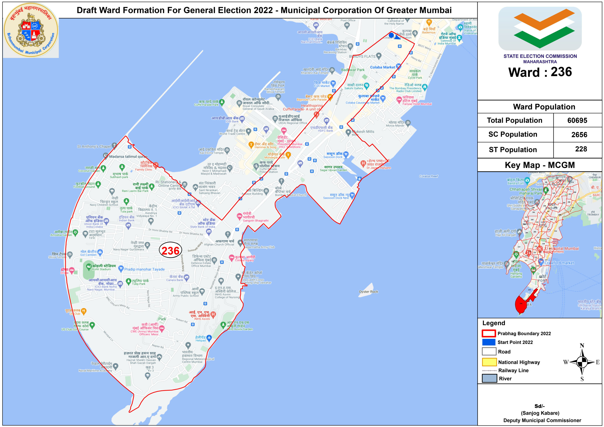Click the red Prabhag Boundary legend swatch
This screenshot has width=604, height=427.
(489, 333)
